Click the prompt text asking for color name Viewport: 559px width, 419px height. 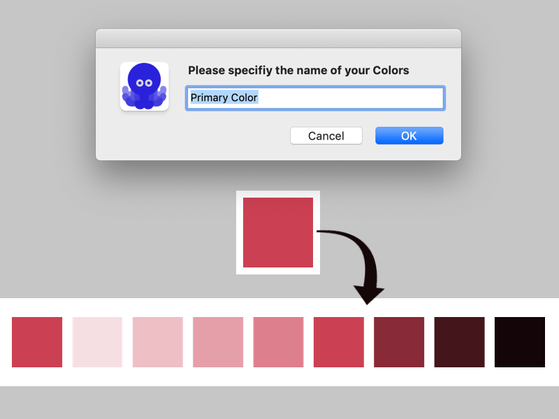(298, 71)
